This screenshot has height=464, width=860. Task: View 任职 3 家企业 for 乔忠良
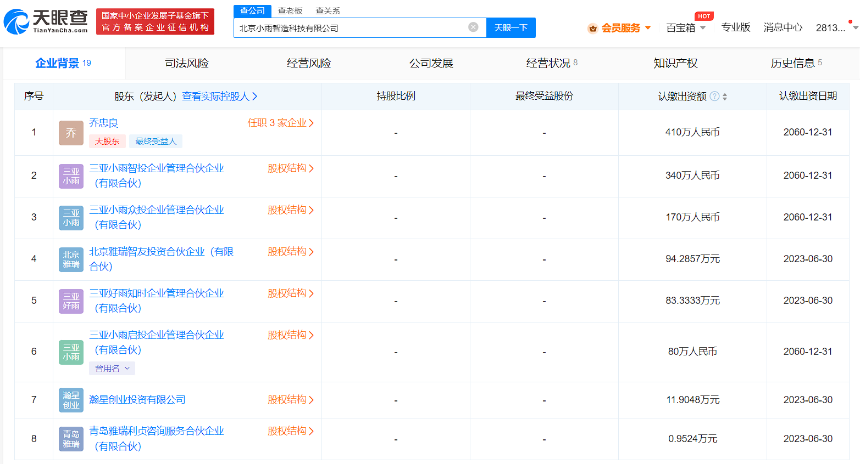click(x=281, y=123)
